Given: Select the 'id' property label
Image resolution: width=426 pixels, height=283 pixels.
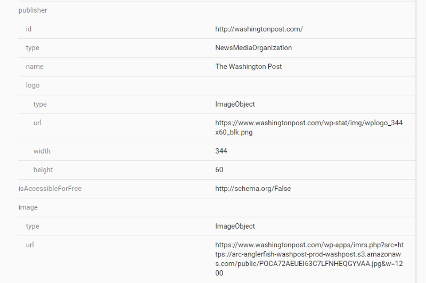Looking at the screenshot, I should pos(29,29).
